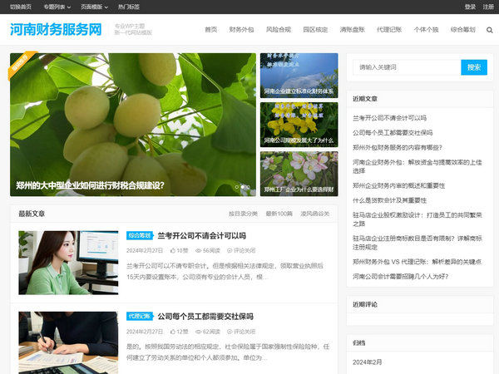This screenshot has height=374, width=499.
Task: Switch to 按目录分类 tab
Action: click(243, 214)
